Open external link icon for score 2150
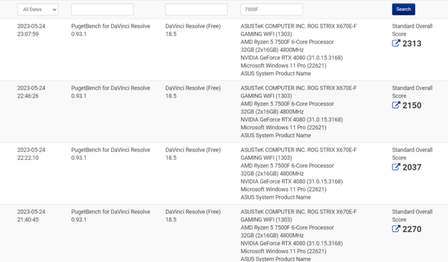The height and width of the screenshot is (262, 448). tap(396, 105)
